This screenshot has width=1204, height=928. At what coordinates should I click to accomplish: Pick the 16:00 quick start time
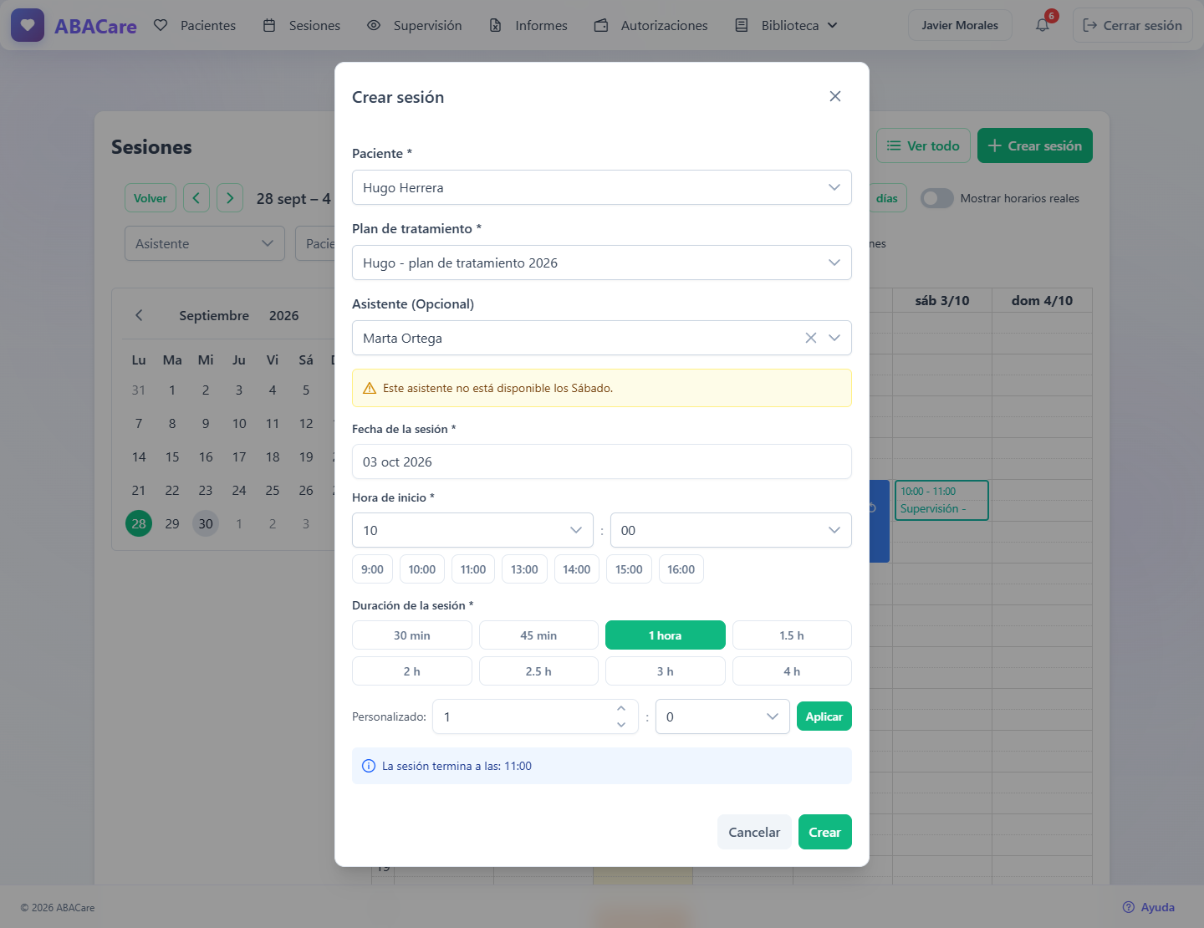click(x=681, y=569)
